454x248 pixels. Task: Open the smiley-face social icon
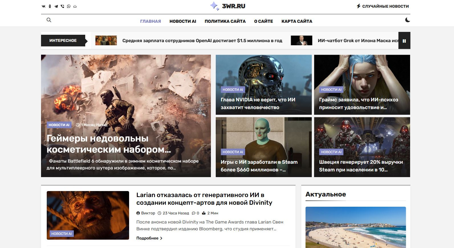(75, 6)
